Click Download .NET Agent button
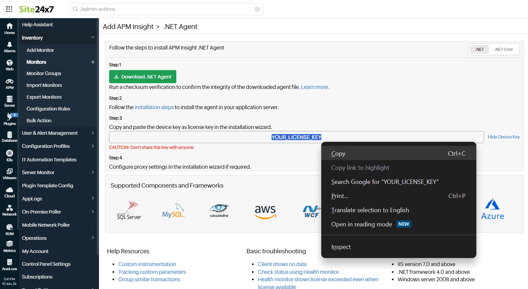This screenshot has width=528, height=289. 143,77
